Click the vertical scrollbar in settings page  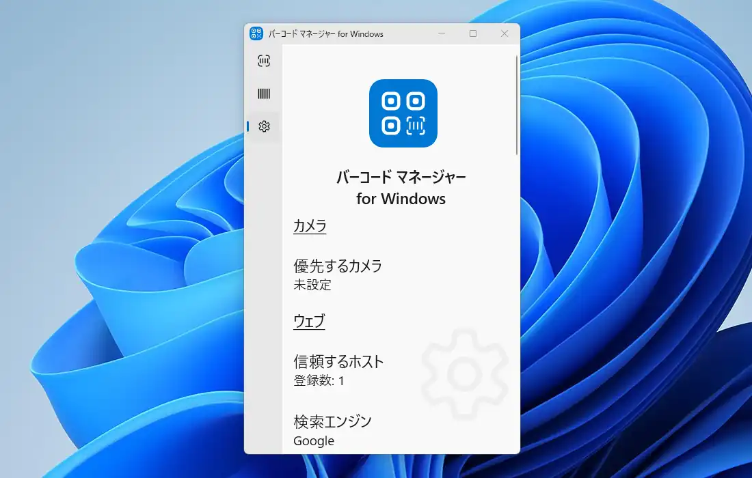517,106
